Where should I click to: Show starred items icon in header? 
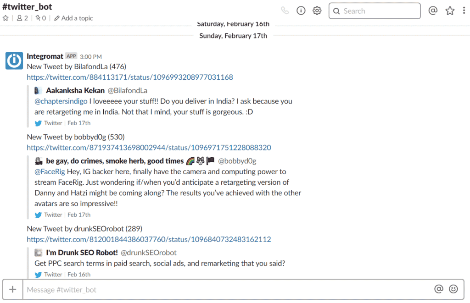pyautogui.click(x=450, y=11)
